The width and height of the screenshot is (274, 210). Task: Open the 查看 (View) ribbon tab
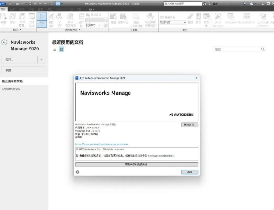[x=40, y=9]
